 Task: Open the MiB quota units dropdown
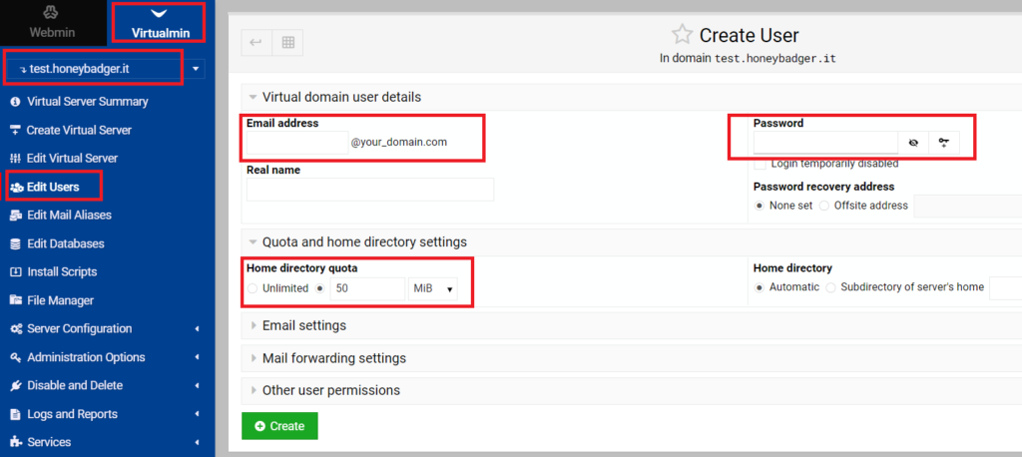[x=433, y=288]
